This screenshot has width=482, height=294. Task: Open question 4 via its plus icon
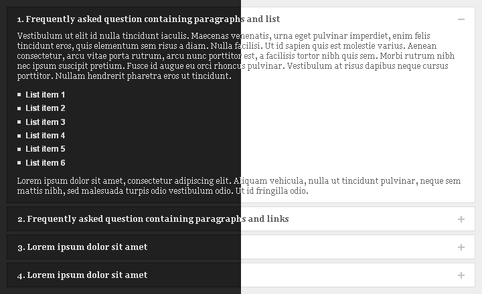(461, 275)
